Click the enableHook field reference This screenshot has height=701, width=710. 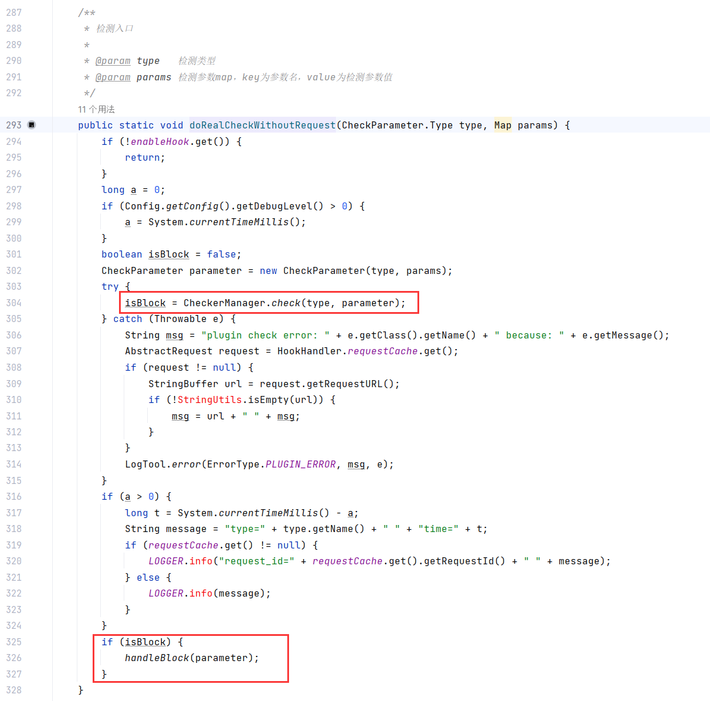coord(160,141)
